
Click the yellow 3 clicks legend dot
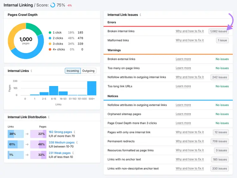50,44
